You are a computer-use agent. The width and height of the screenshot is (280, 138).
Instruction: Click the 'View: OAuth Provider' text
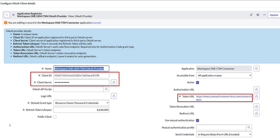(x=80, y=16)
